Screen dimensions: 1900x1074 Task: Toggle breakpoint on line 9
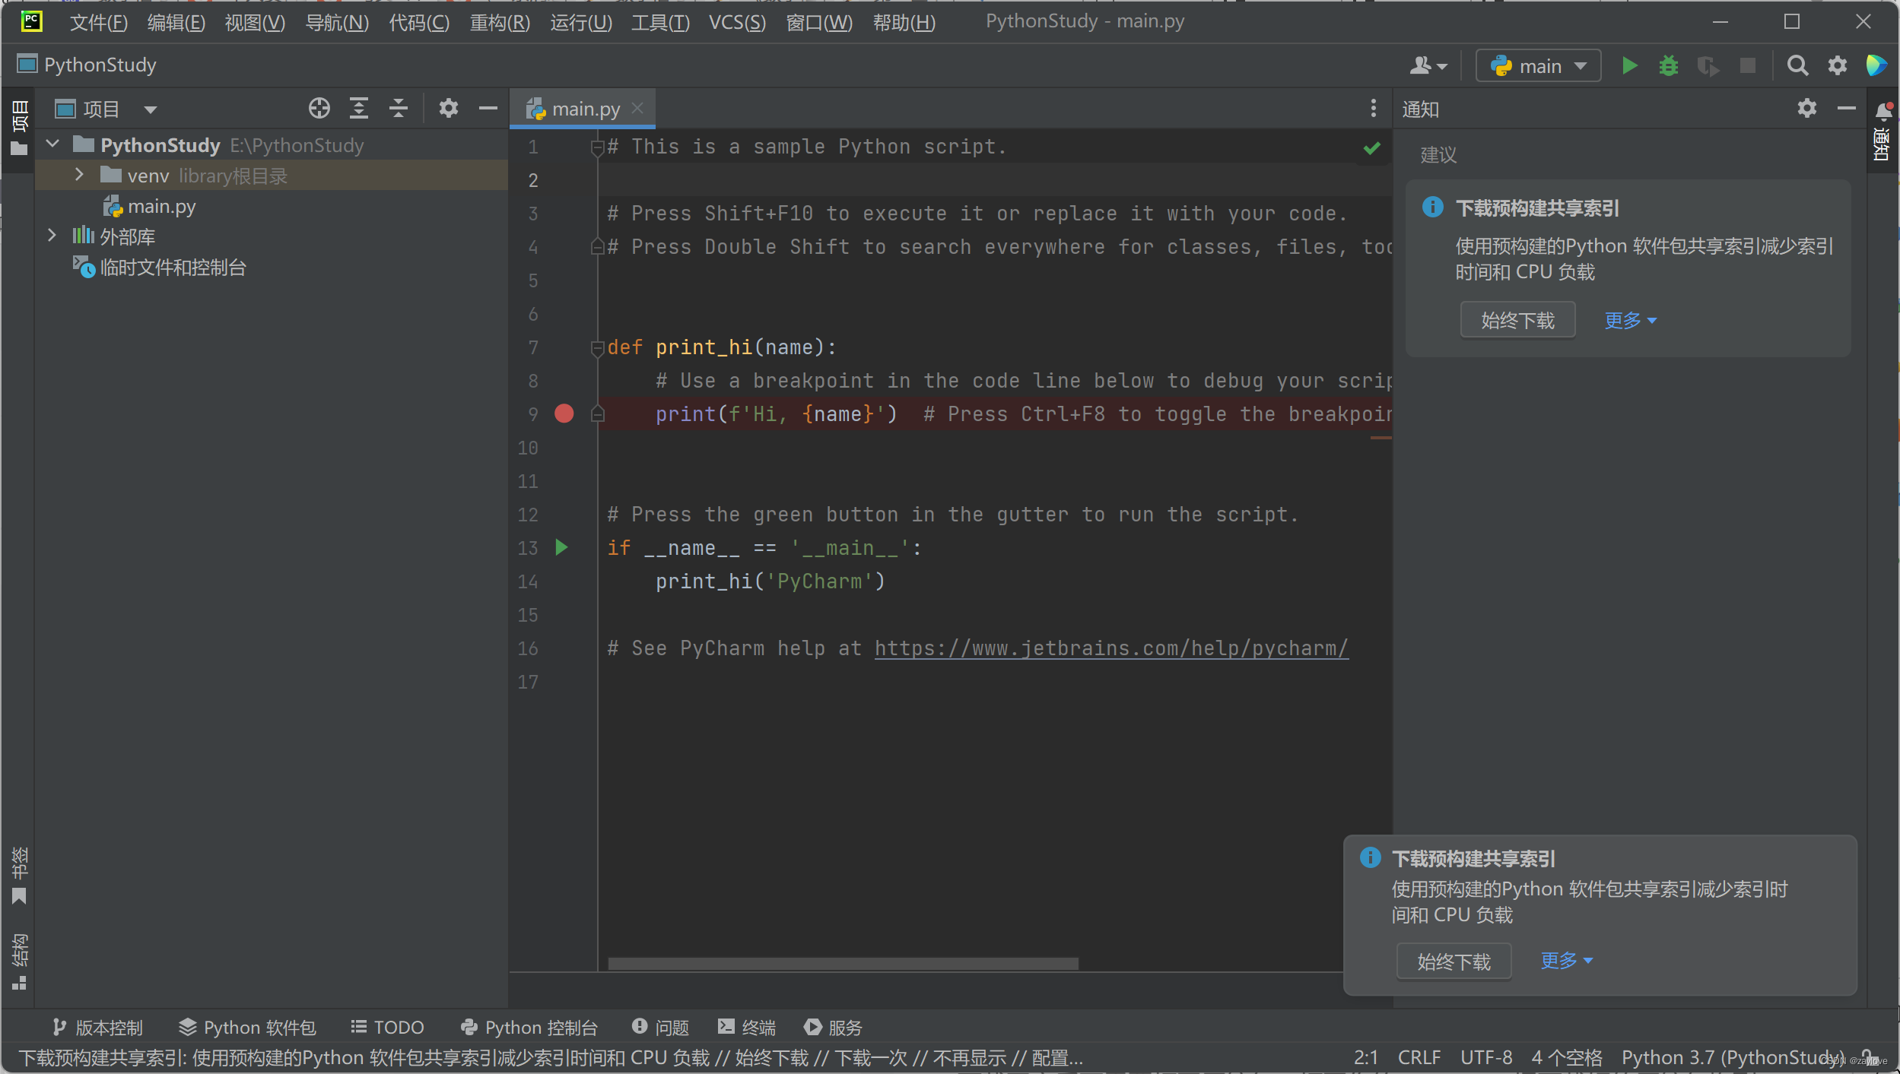tap(564, 413)
